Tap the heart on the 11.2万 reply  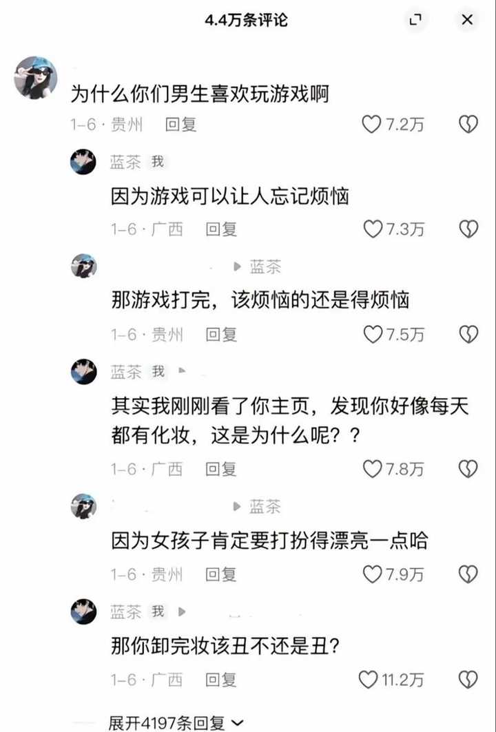pyautogui.click(x=368, y=679)
